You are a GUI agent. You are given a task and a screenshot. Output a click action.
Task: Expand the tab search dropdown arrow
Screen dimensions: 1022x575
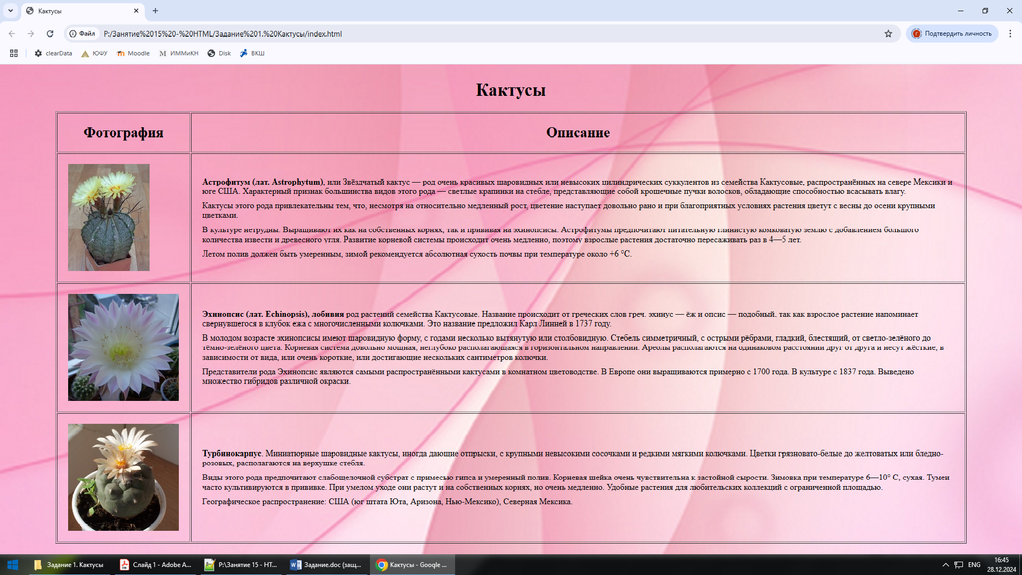(10, 11)
